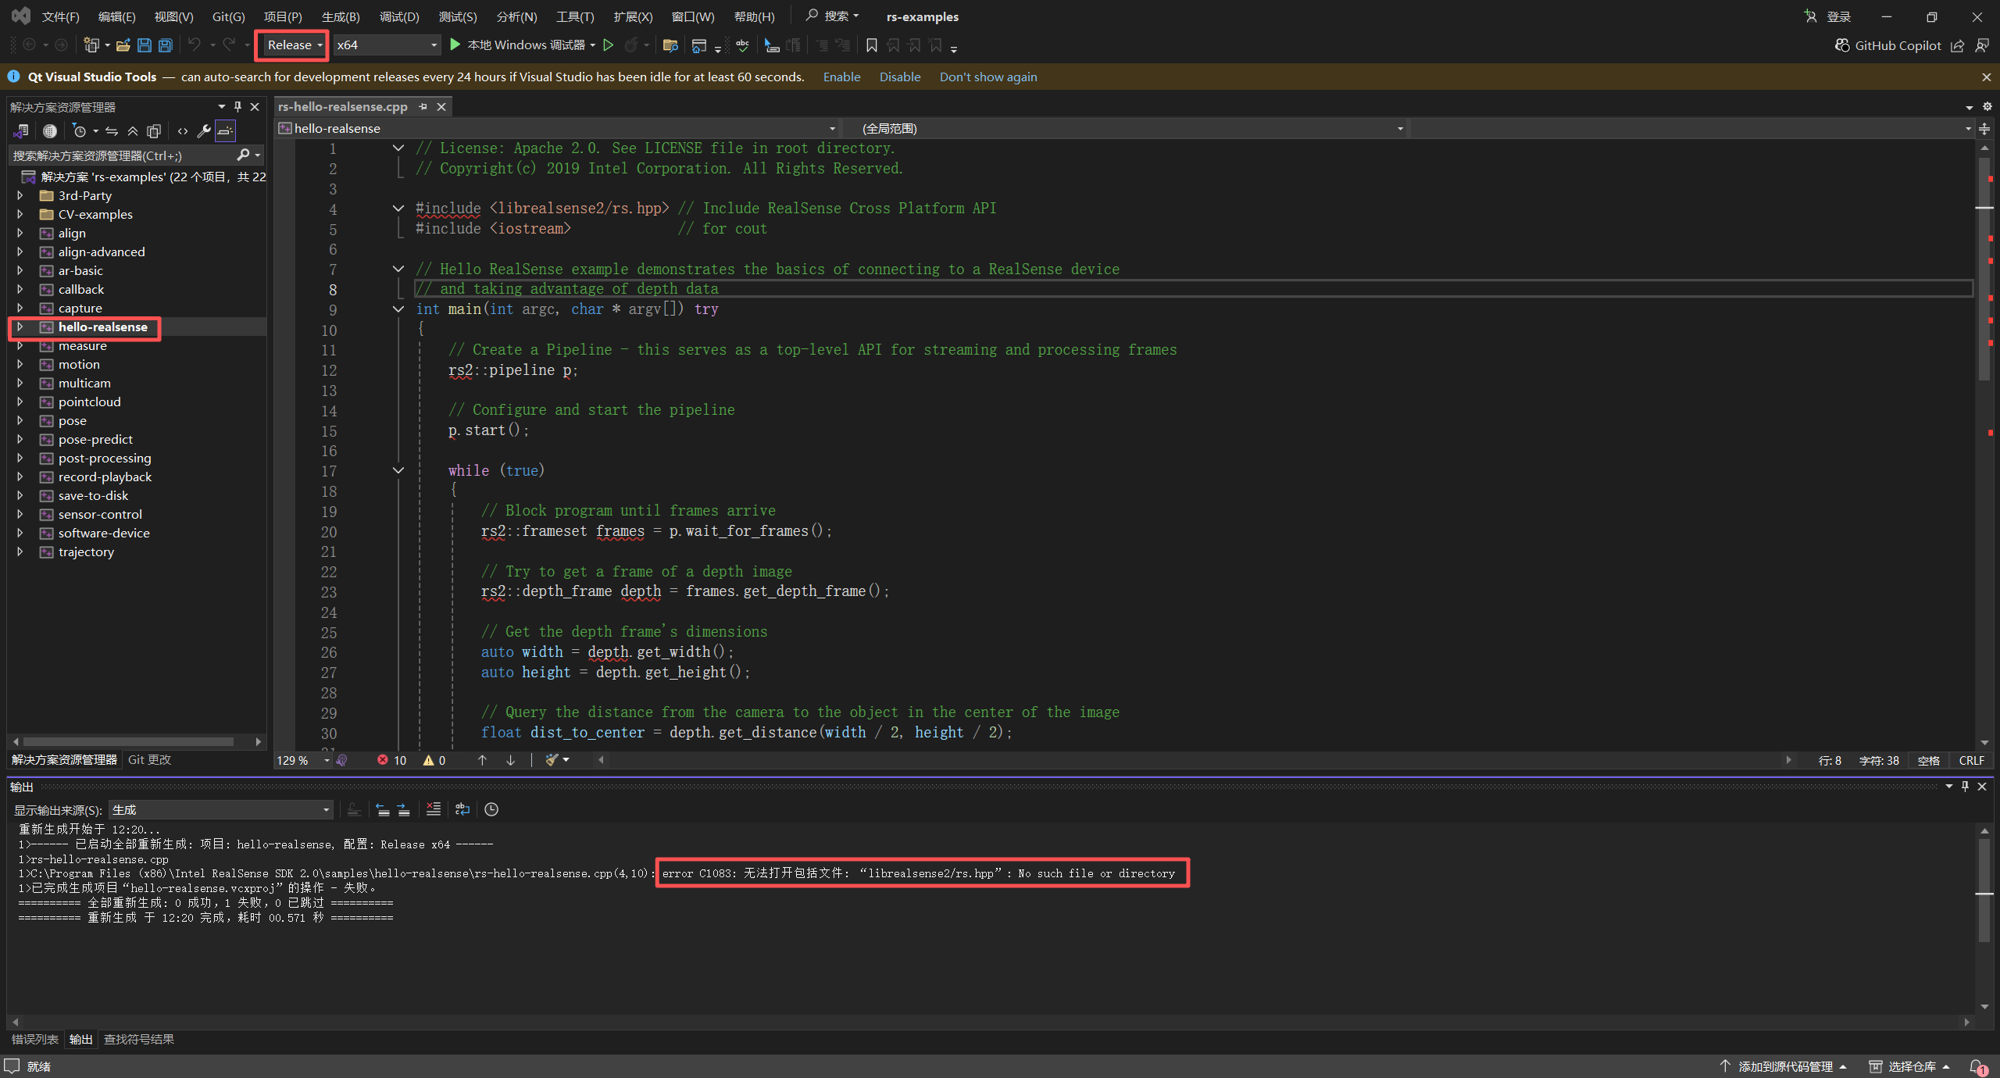Viewport: 2000px width, 1078px height.
Task: Click the Don't show again link
Action: (x=987, y=77)
